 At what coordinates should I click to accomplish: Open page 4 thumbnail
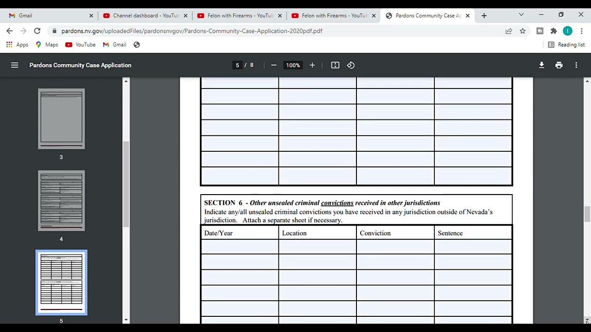[x=61, y=201]
